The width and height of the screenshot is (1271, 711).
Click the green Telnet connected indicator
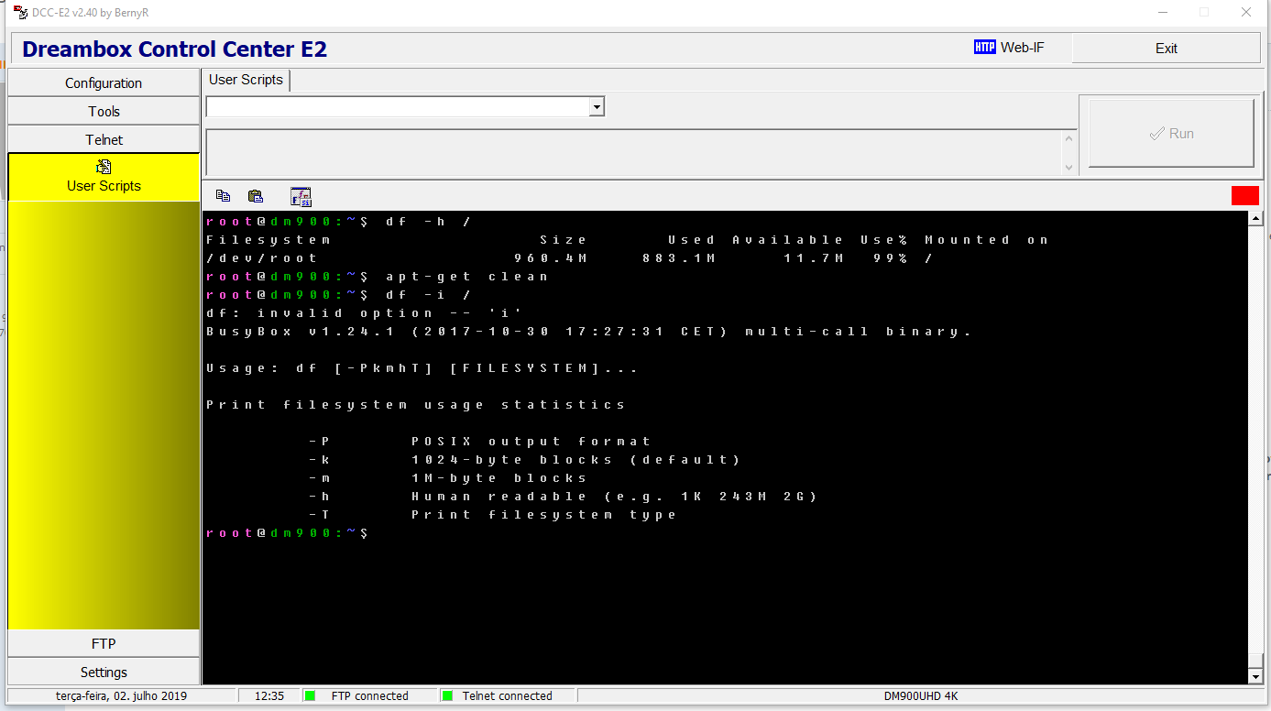coord(447,695)
